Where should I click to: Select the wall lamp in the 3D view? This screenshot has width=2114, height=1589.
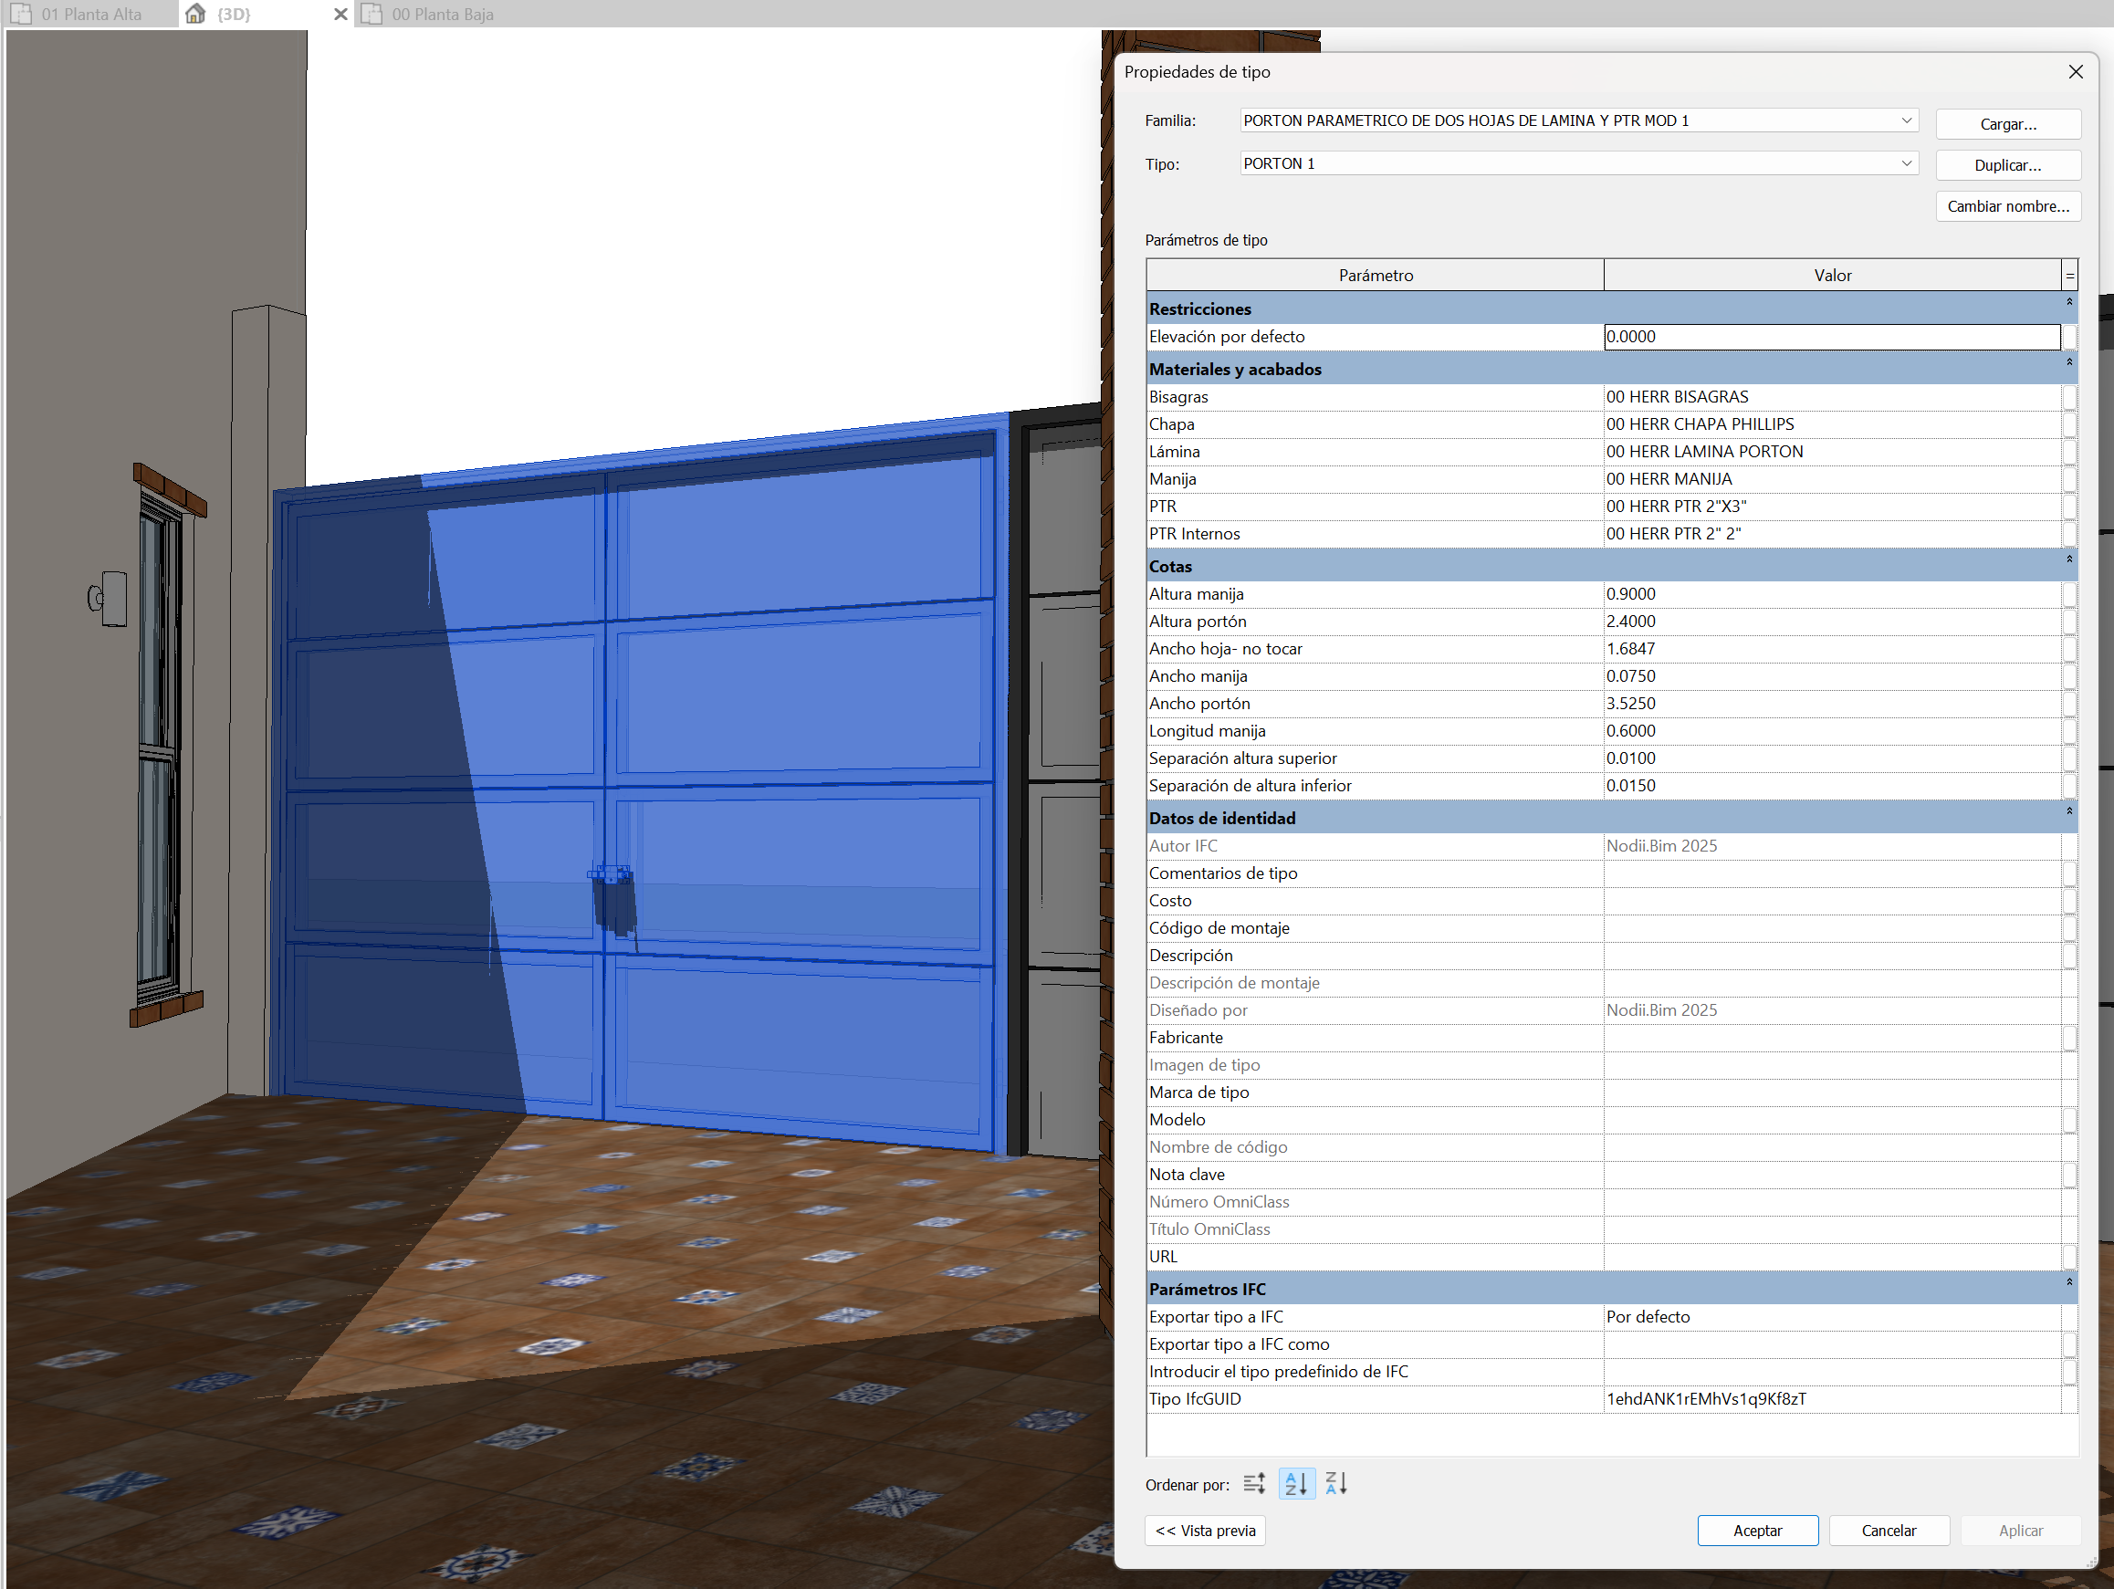click(x=108, y=598)
